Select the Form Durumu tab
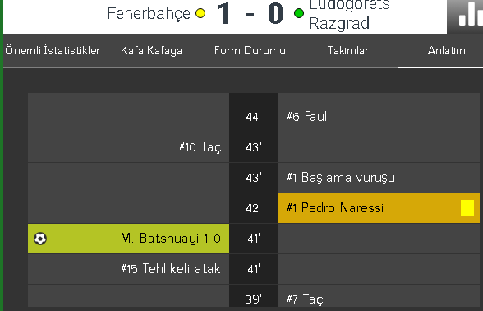483x311 pixels. pyautogui.click(x=250, y=50)
